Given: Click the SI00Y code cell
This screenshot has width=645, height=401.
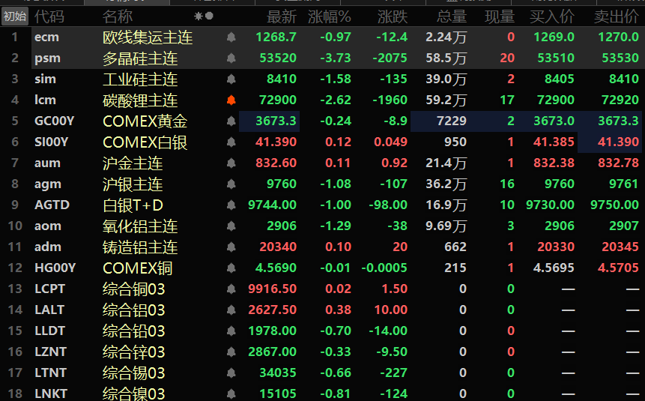Looking at the screenshot, I should (x=52, y=142).
